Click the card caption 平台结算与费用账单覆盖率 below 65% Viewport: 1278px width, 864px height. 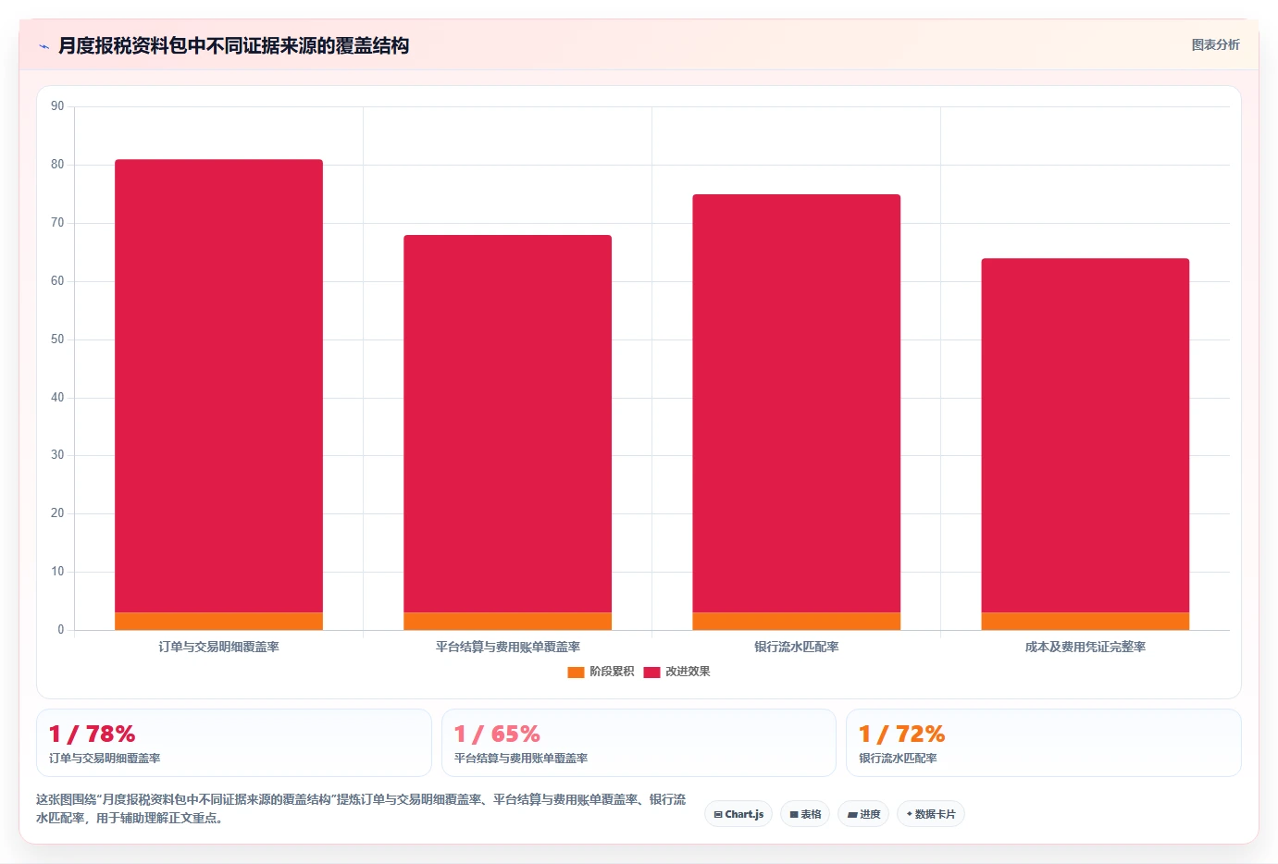pos(520,759)
